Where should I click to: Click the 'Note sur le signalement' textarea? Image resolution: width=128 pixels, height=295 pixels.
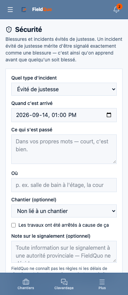click(64, 252)
